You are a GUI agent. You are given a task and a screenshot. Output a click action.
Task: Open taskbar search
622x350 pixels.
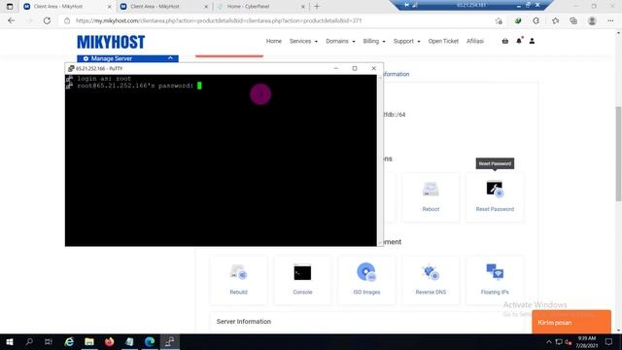(29, 341)
